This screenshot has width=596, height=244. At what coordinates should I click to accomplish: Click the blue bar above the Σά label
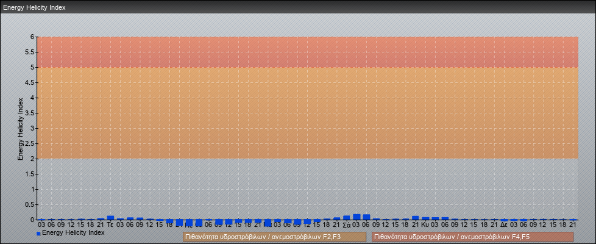click(347, 218)
